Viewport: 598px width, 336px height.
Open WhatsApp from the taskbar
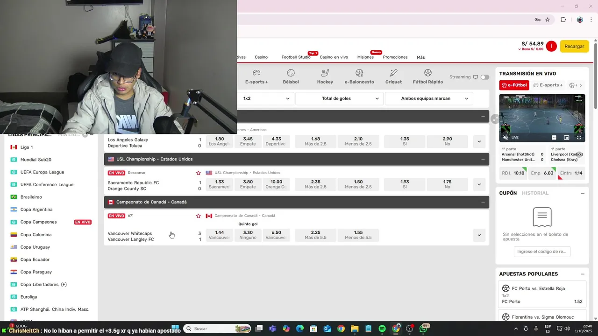point(423,329)
